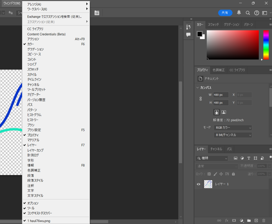This screenshot has width=272, height=224.
Task: Uncheck the プロパティ item in Window menu
Action: point(33,135)
